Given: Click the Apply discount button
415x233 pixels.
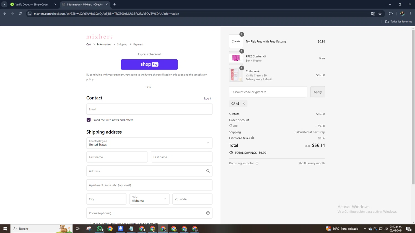Looking at the screenshot, I should tap(318, 92).
